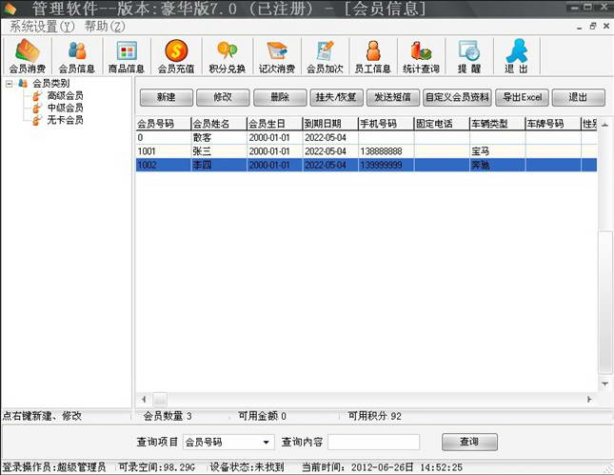Sort by 会员号码 column header
The image size is (614, 475).
point(164,124)
